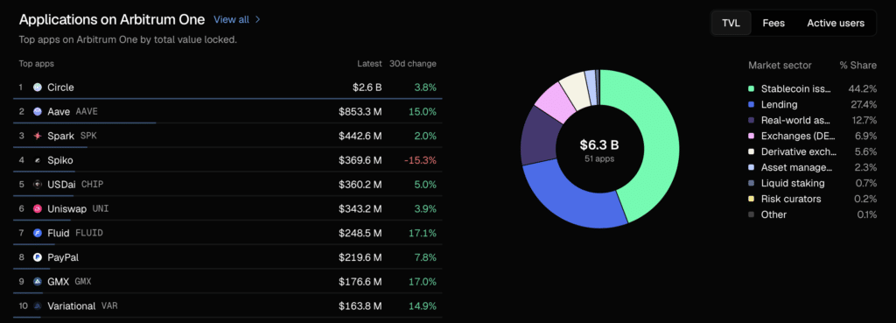
Task: Switch to the Fees tab
Action: [773, 23]
